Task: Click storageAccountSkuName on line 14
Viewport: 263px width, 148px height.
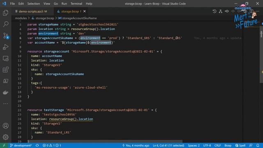Action: (65, 74)
